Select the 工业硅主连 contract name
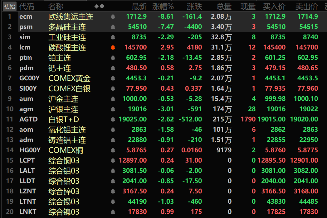 [x=67, y=37]
